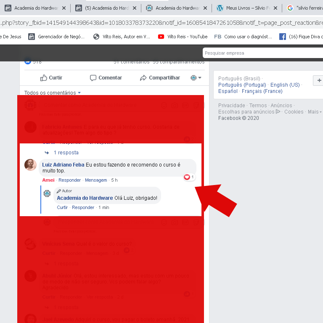This screenshot has height=323, width=323.
Task: Close the (5) Academia do Hard tab
Action: click(135, 8)
